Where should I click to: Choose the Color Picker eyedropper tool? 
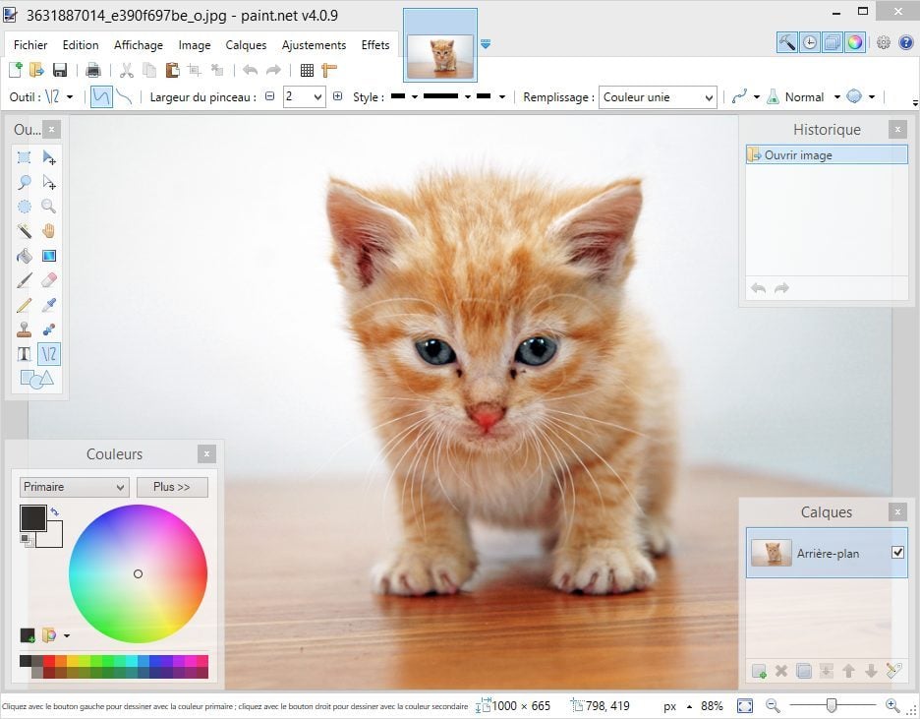(48, 305)
